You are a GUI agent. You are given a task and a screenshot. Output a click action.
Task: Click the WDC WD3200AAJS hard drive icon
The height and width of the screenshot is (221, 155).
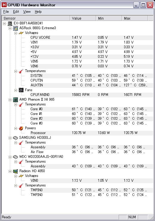coord(15,157)
